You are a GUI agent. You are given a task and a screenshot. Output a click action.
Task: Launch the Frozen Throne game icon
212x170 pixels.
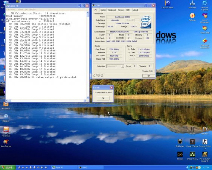click(x=192, y=143)
